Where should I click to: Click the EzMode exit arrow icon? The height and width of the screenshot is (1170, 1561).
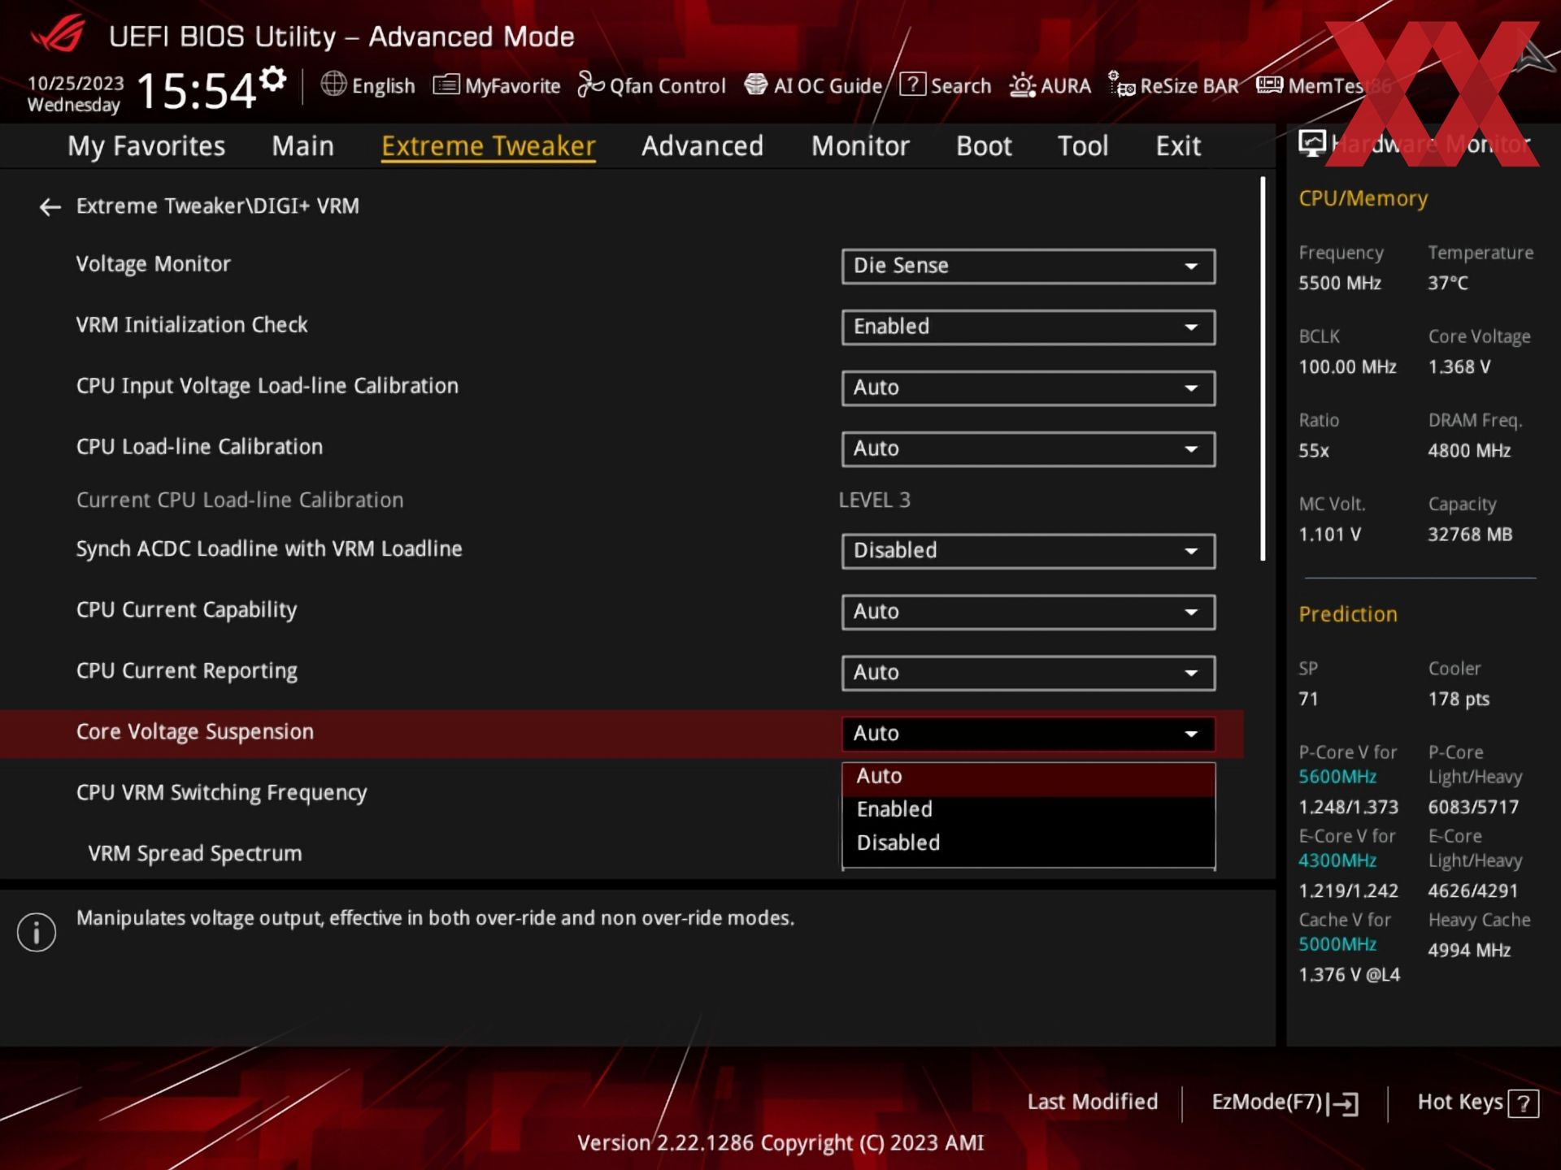1344,1103
